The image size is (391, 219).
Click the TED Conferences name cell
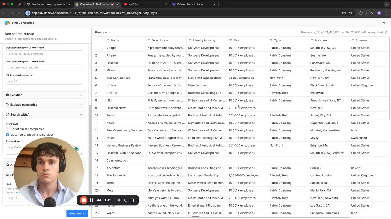(x=125, y=78)
